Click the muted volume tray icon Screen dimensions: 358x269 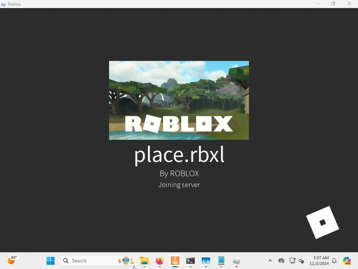point(301,261)
